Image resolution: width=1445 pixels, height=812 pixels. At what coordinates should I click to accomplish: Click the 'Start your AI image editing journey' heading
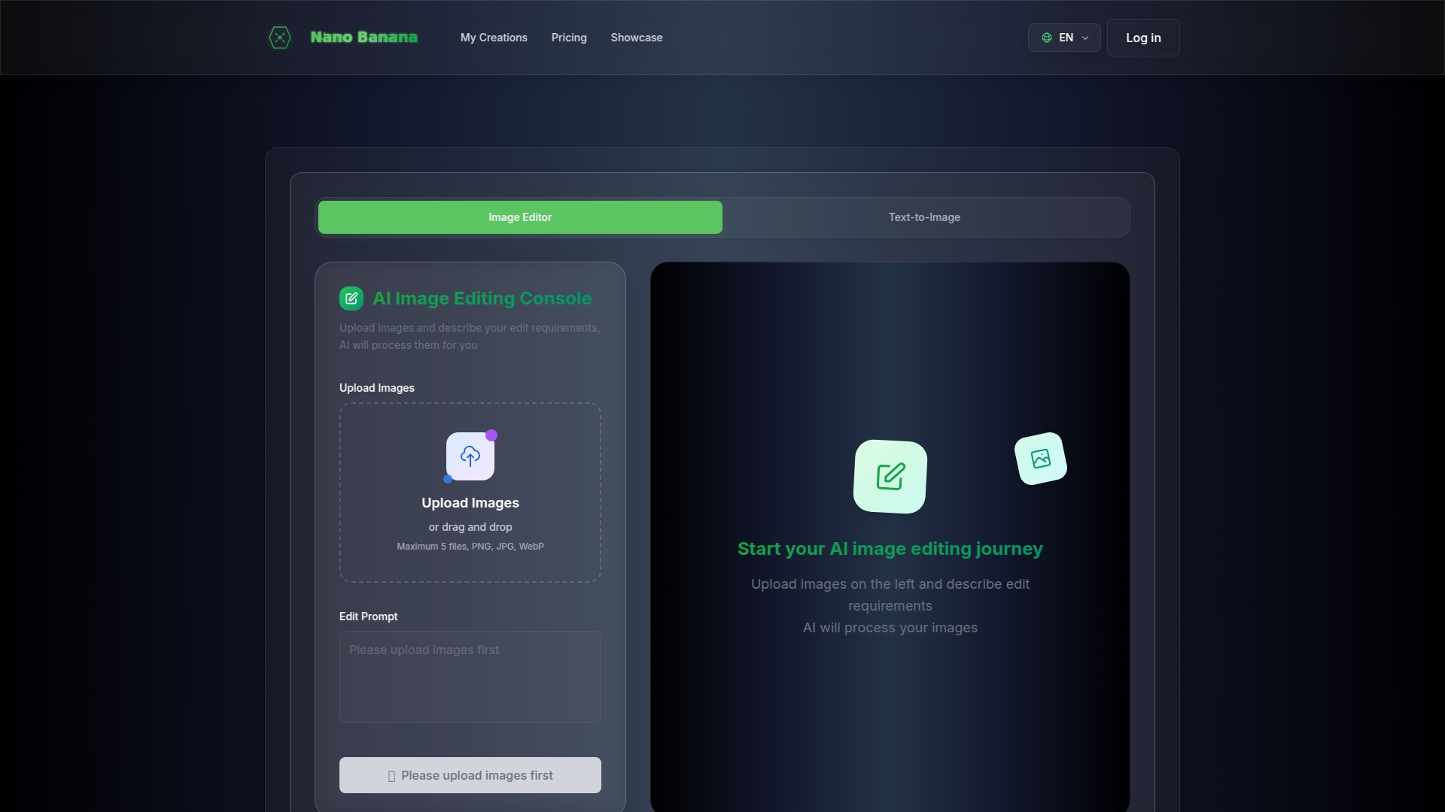(890, 549)
